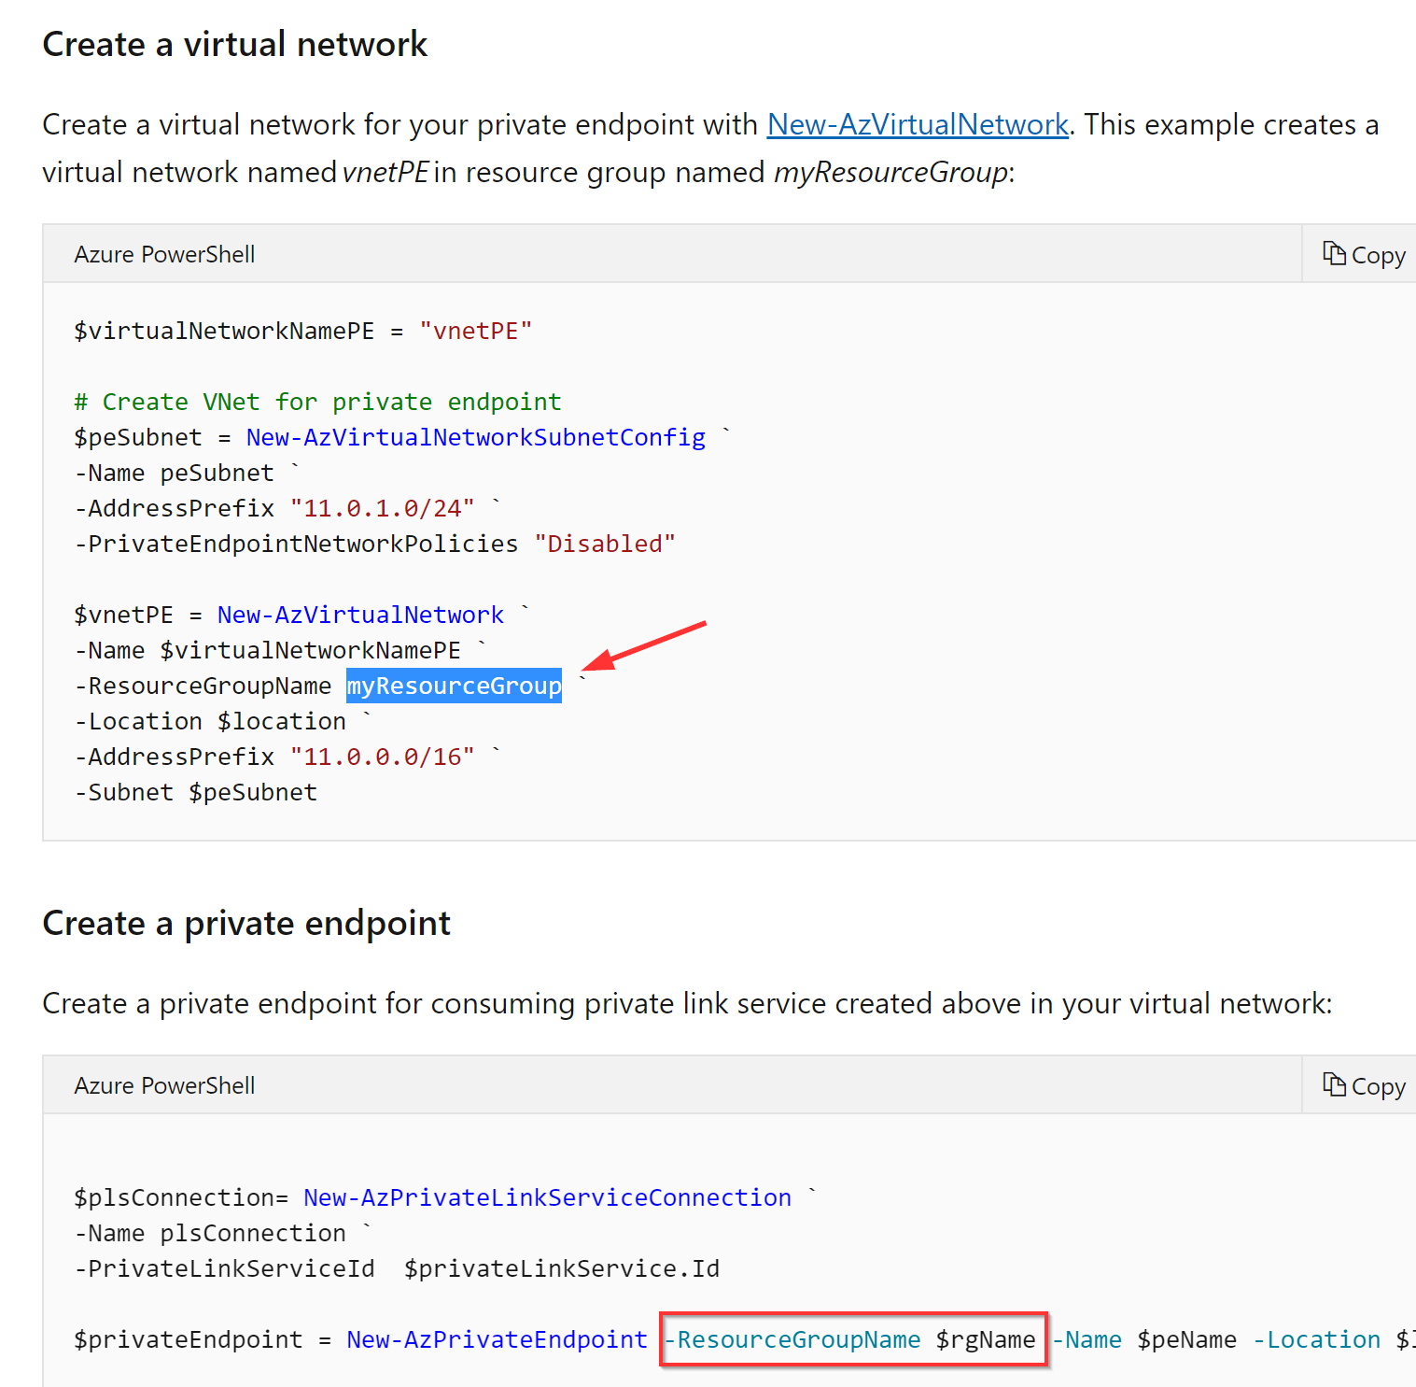Click '-Name peSubnet' line

pos(175,473)
